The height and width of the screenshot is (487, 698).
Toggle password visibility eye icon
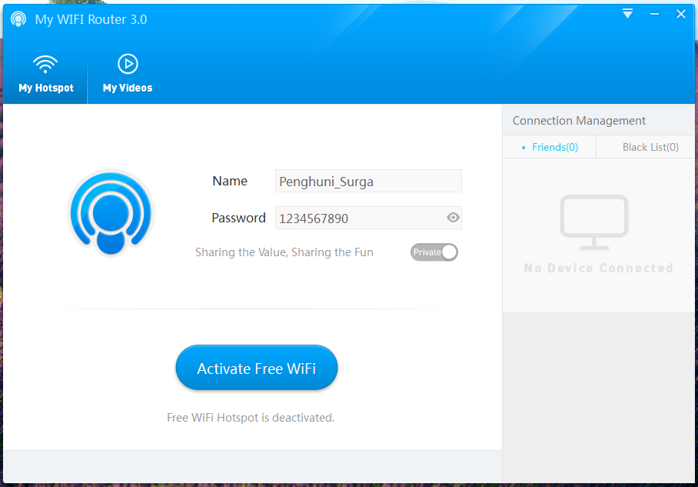point(454,218)
